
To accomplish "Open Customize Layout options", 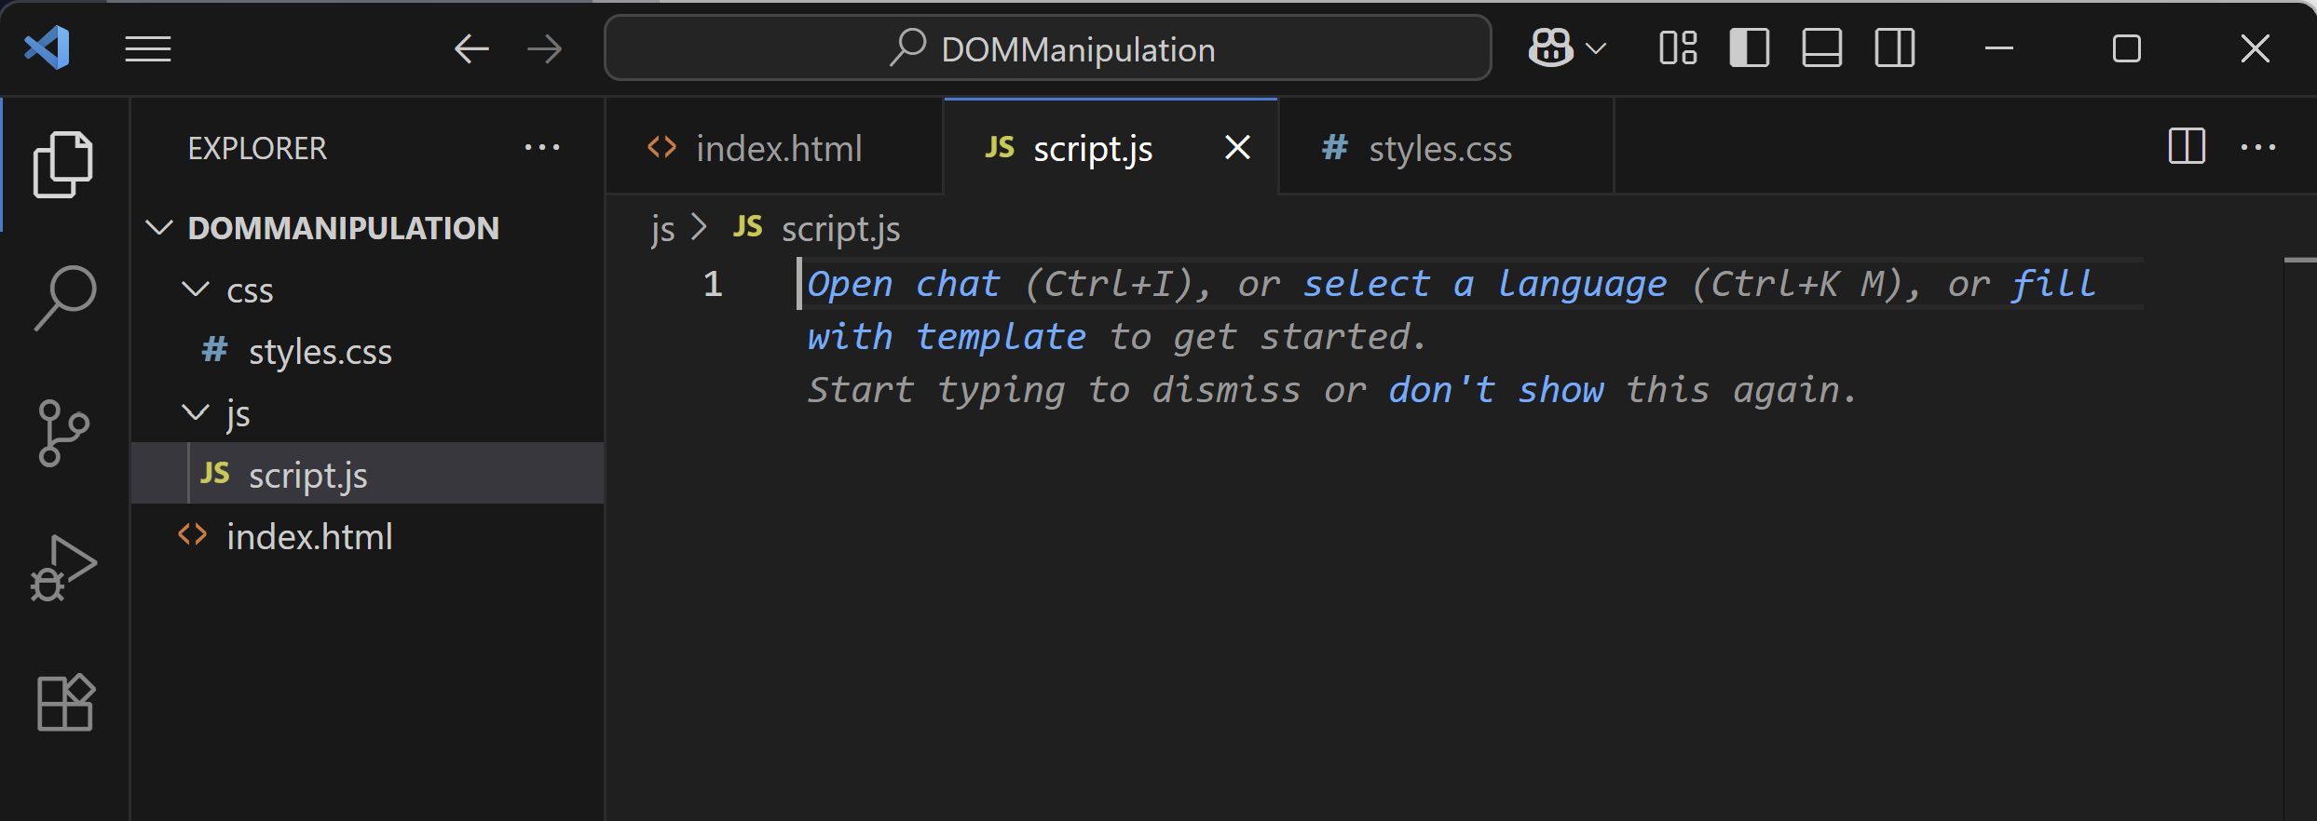I will pos(1678,48).
